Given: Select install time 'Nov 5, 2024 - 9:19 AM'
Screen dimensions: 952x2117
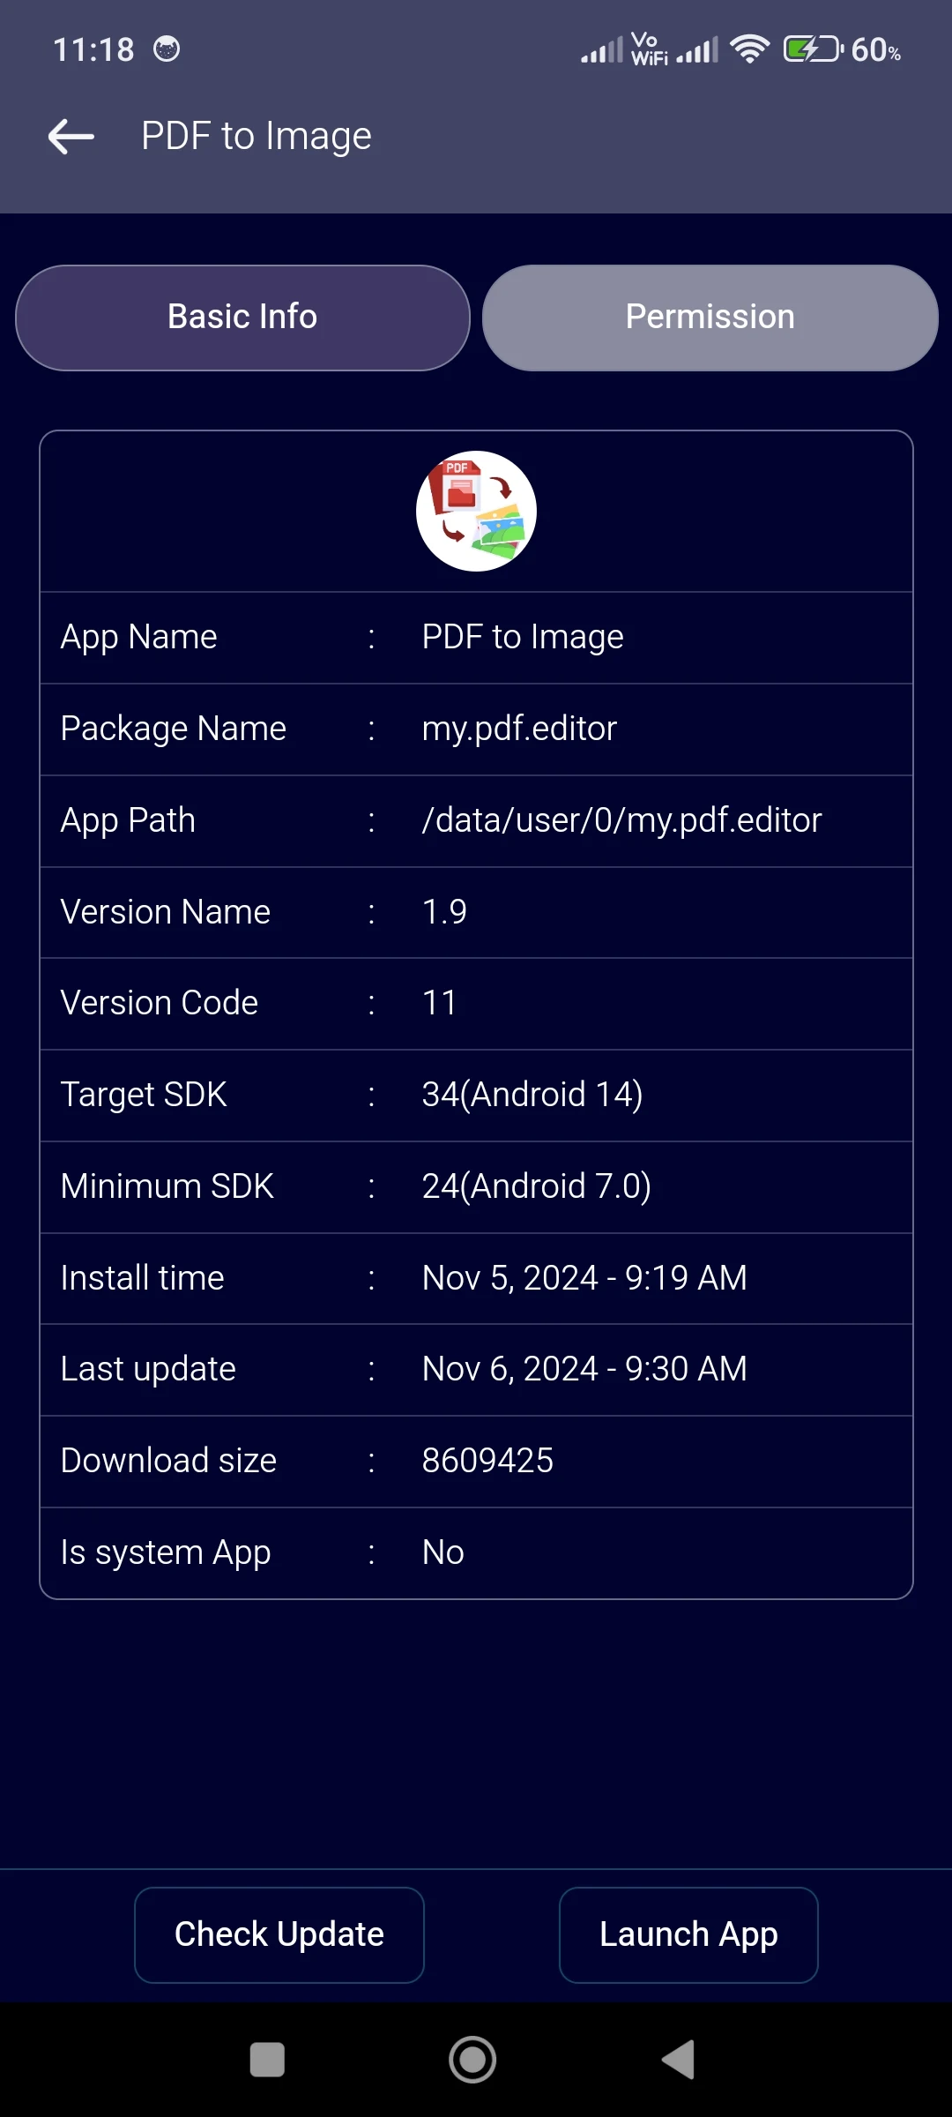Looking at the screenshot, I should click(584, 1278).
